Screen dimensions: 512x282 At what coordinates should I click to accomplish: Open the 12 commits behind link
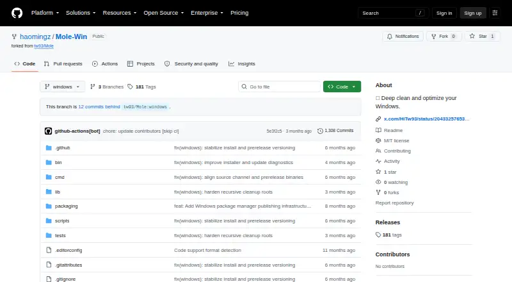coord(99,106)
